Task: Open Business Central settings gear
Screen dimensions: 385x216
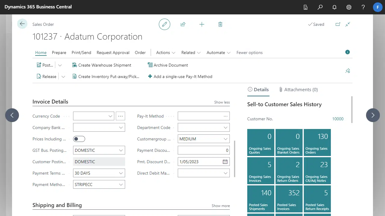Action: click(349, 7)
